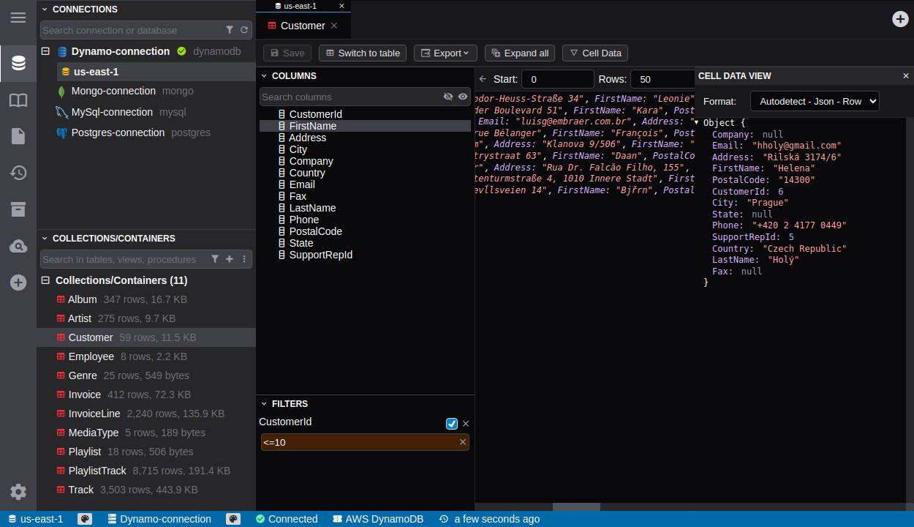Hide all columns with crossed-eye icon
Viewport: 914px width, 527px height.
point(448,97)
